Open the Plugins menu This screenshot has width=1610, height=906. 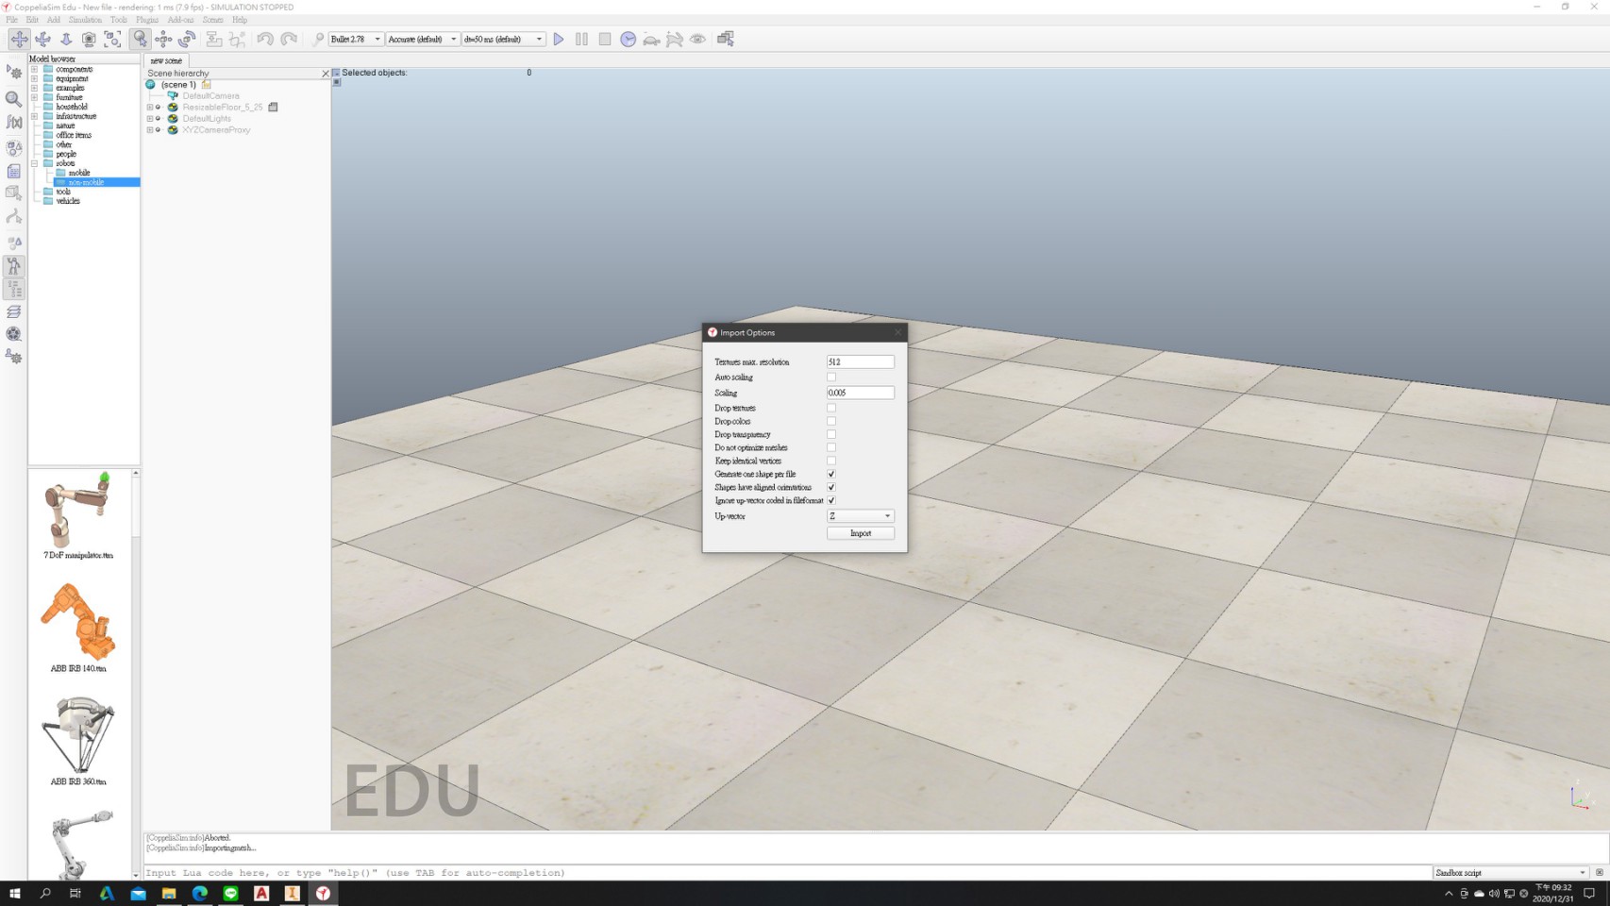(x=146, y=20)
